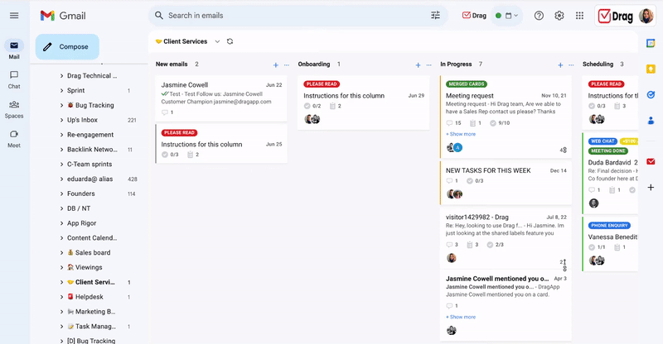
Task: Click the Scheduling column header
Action: click(x=598, y=64)
